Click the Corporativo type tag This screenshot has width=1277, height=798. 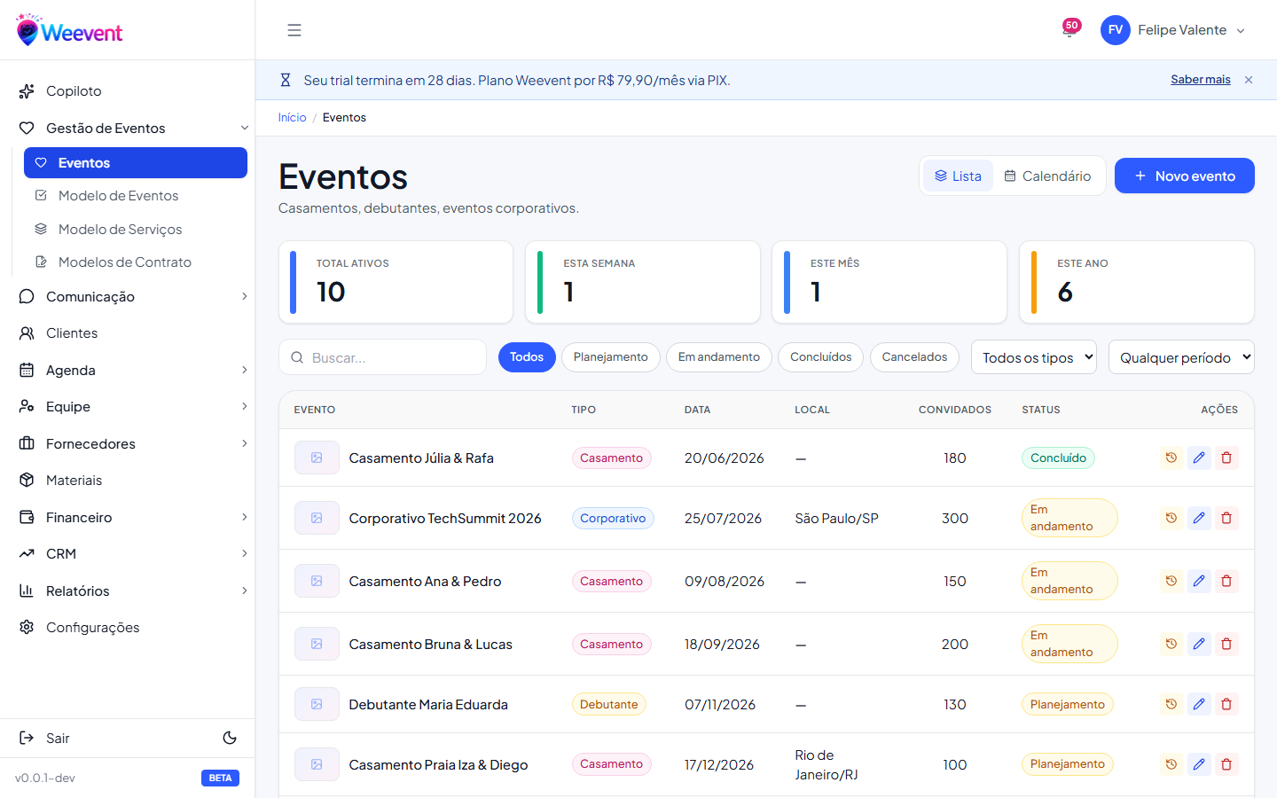[x=613, y=518]
